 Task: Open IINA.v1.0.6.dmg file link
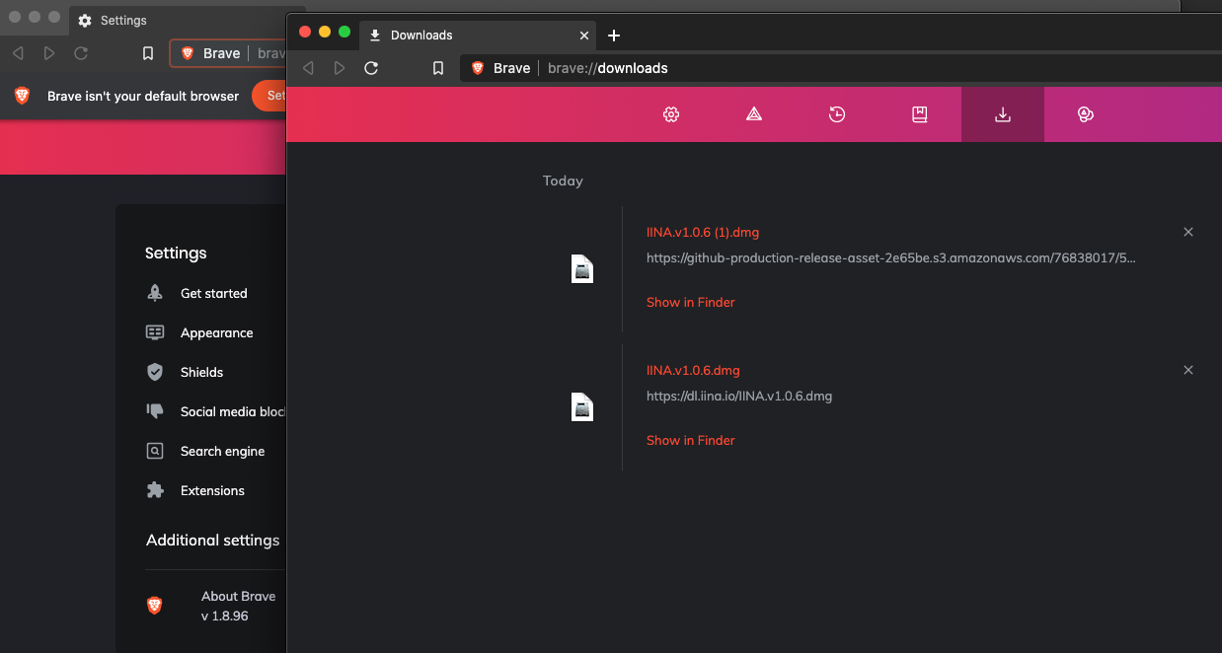[x=693, y=371]
